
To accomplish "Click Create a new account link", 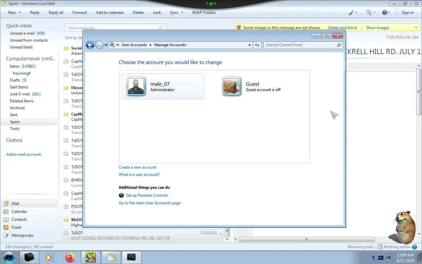I will pyautogui.click(x=137, y=167).
